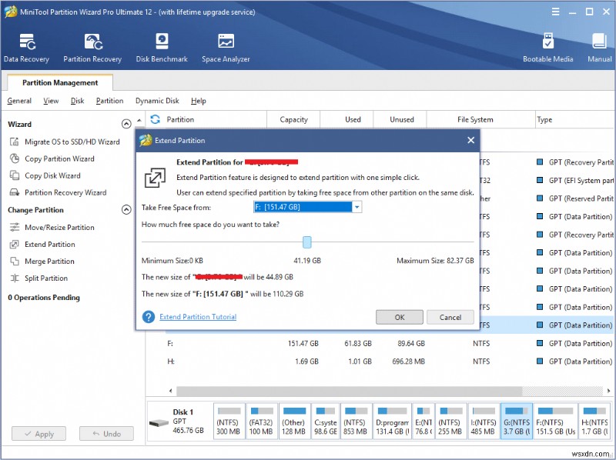Viewport: 616px width, 460px height.
Task: Start a Disk Benchmark test
Action: [x=161, y=46]
